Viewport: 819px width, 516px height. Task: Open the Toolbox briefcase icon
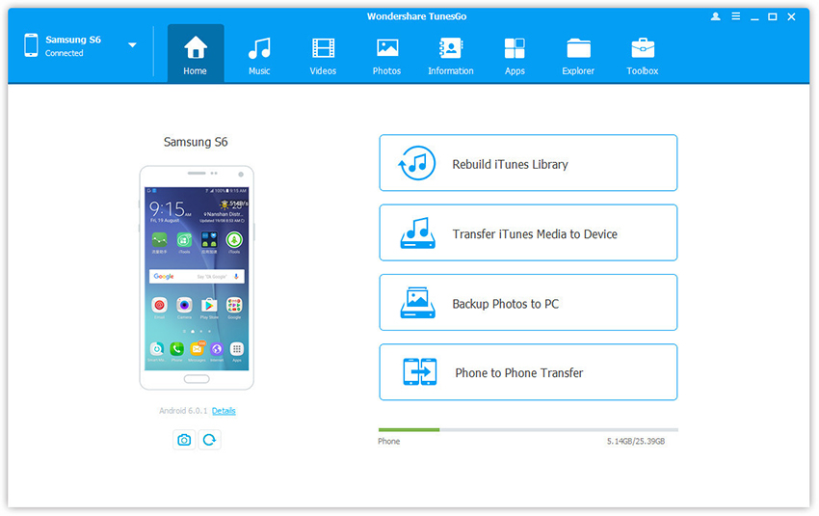pyautogui.click(x=642, y=55)
